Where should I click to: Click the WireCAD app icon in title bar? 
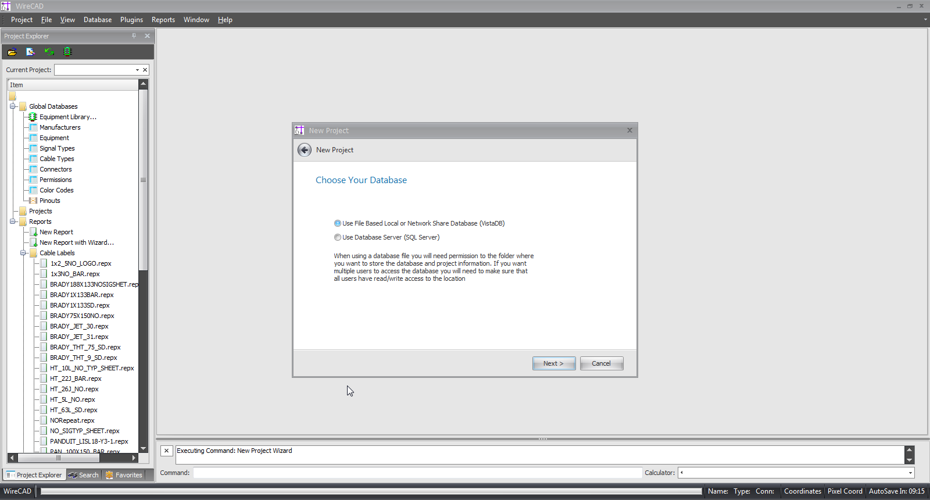[6, 6]
